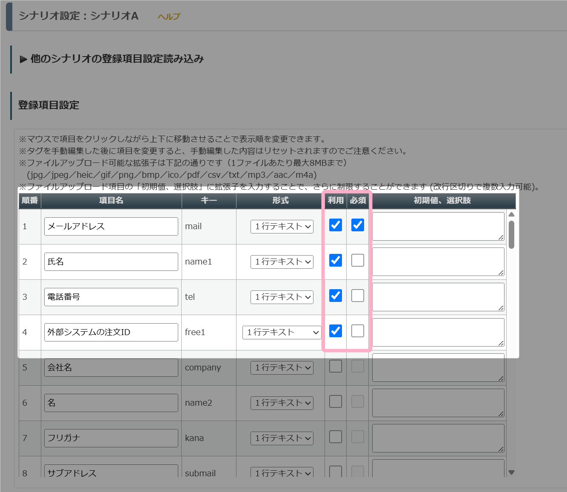The height and width of the screenshot is (492, 567).
Task: Click the 項目名 column header
Action: pos(111,200)
